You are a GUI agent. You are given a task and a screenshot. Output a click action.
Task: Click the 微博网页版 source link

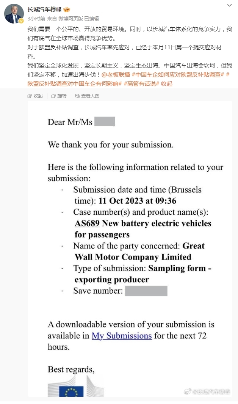click(x=70, y=18)
